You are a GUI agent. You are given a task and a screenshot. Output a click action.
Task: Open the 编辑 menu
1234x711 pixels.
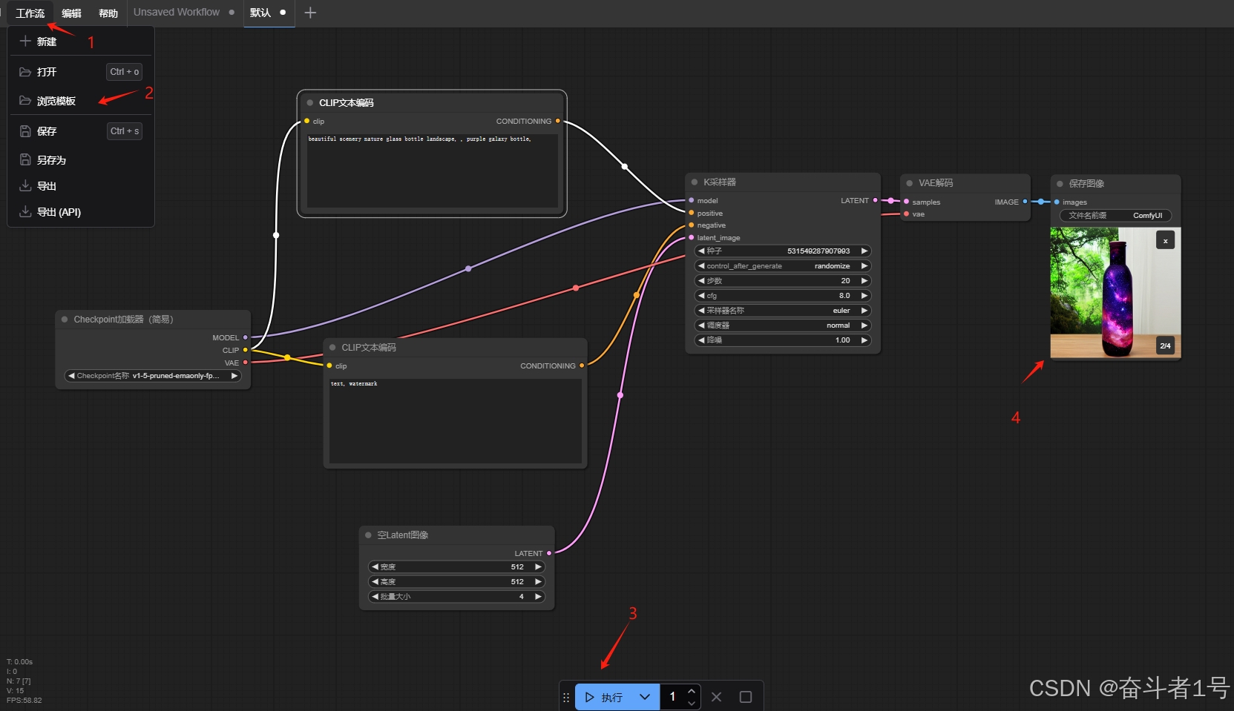coord(71,13)
